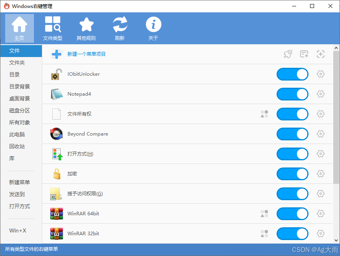Viewport: 340px width, 256px height.
Task: Disable the Beyond Compare toggle
Action: (x=292, y=134)
